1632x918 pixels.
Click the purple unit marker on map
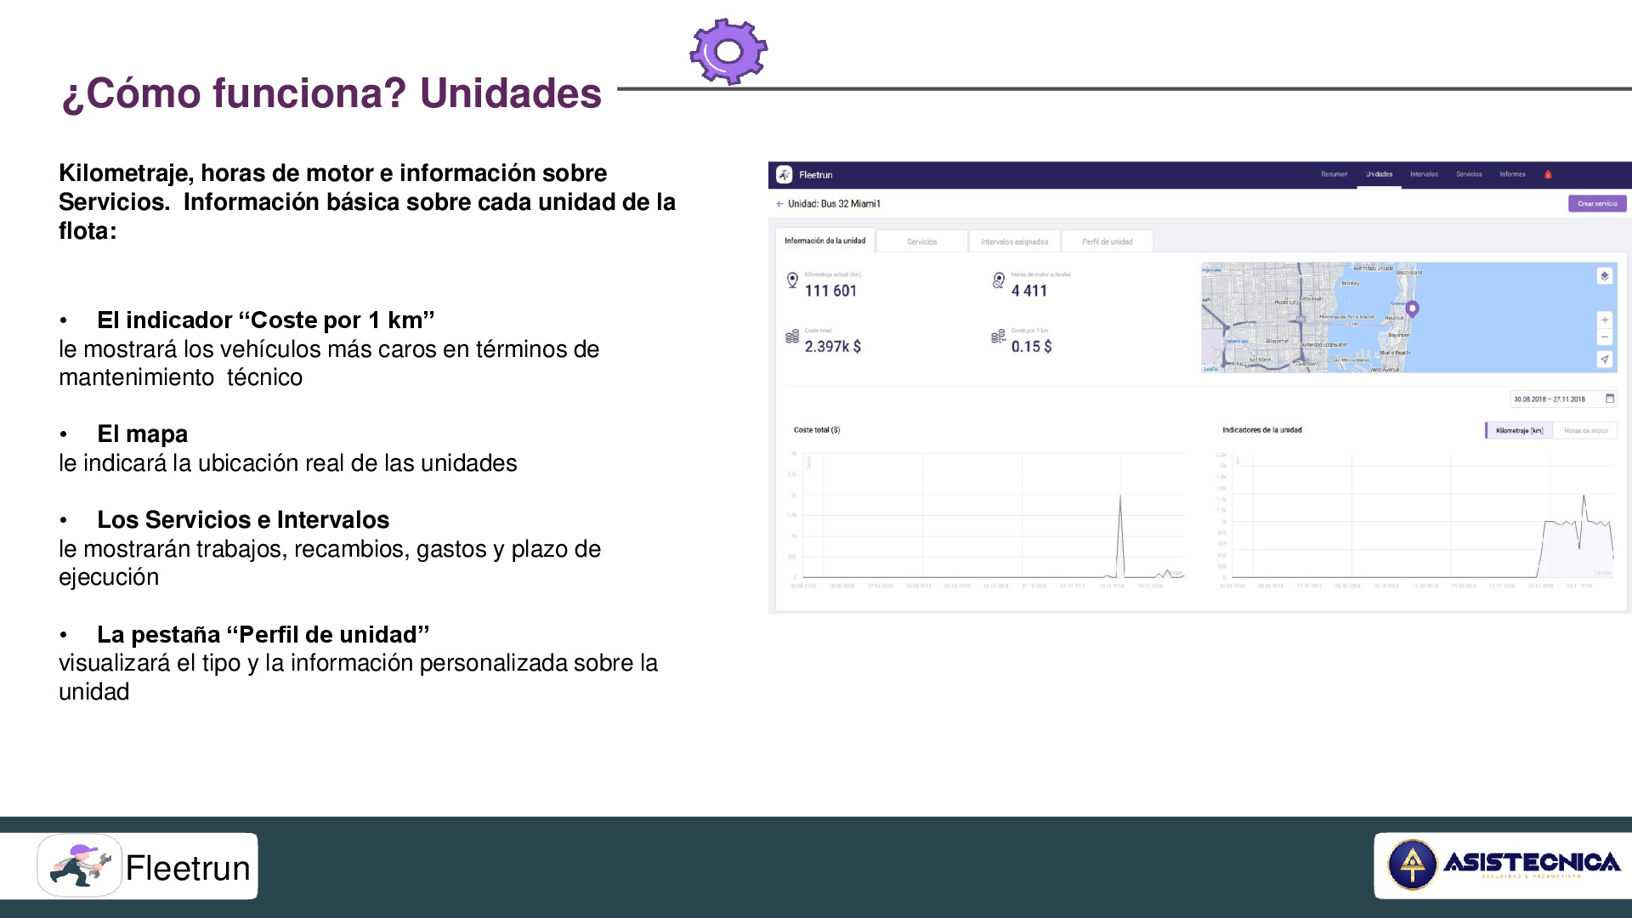(1412, 309)
